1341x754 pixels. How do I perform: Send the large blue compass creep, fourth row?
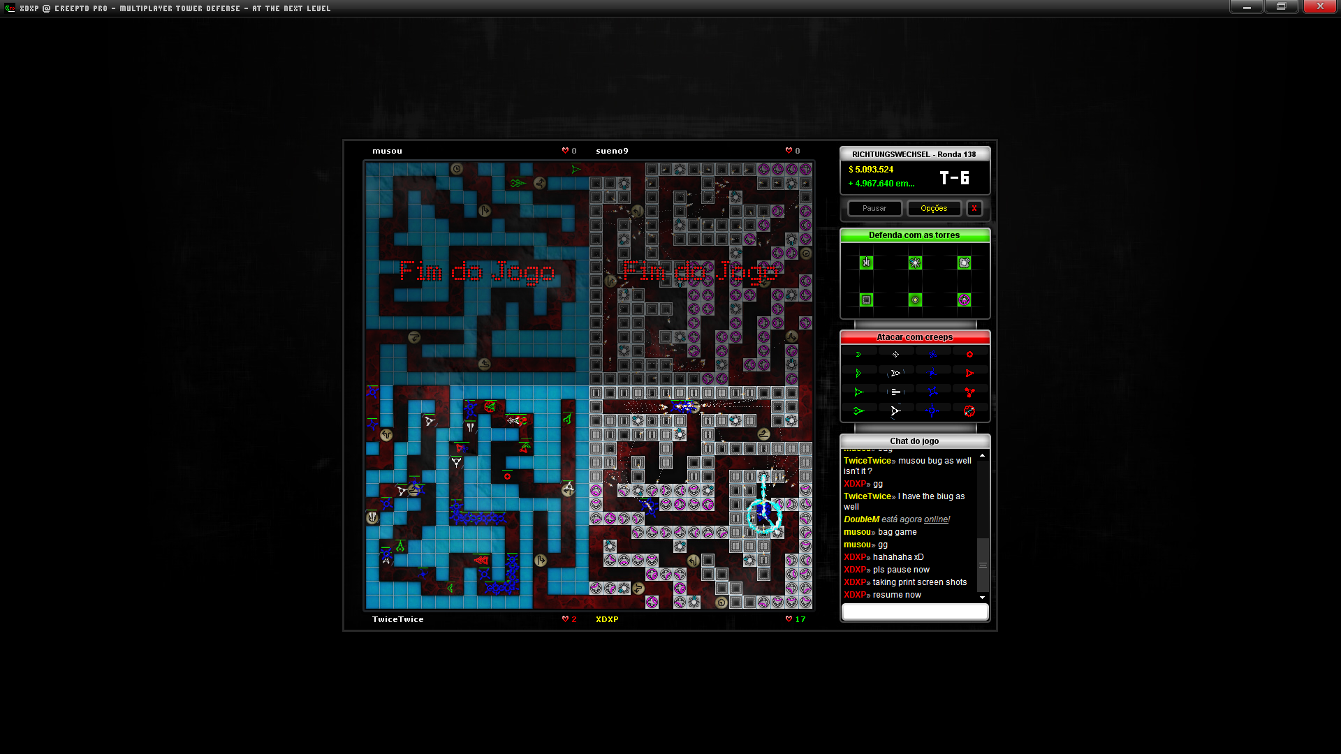coord(932,411)
